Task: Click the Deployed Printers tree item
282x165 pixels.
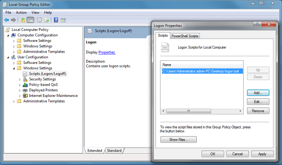Action: 43,90
